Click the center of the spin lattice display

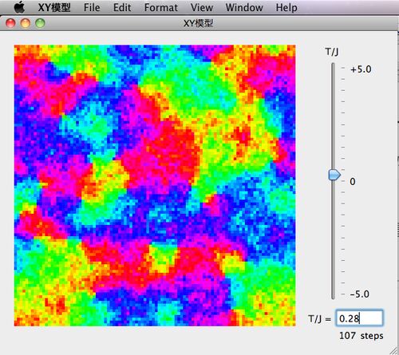[x=155, y=185]
